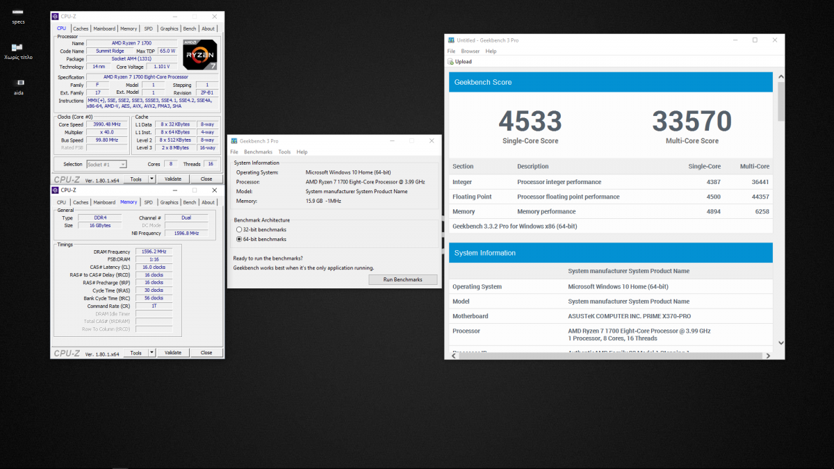Click the Memory value 15.9 GB -1MHz

click(x=323, y=201)
